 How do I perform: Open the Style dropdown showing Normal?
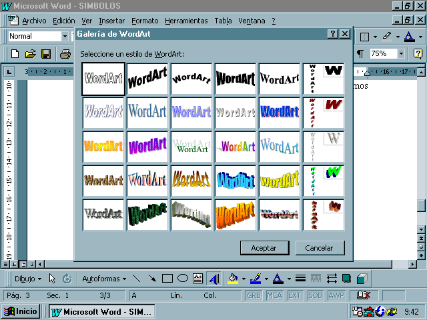(65, 36)
